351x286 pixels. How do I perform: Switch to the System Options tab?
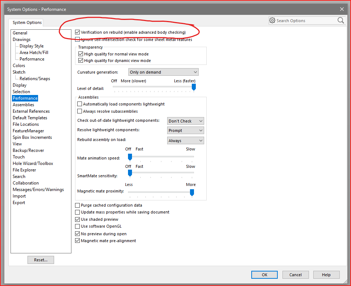coord(27,22)
